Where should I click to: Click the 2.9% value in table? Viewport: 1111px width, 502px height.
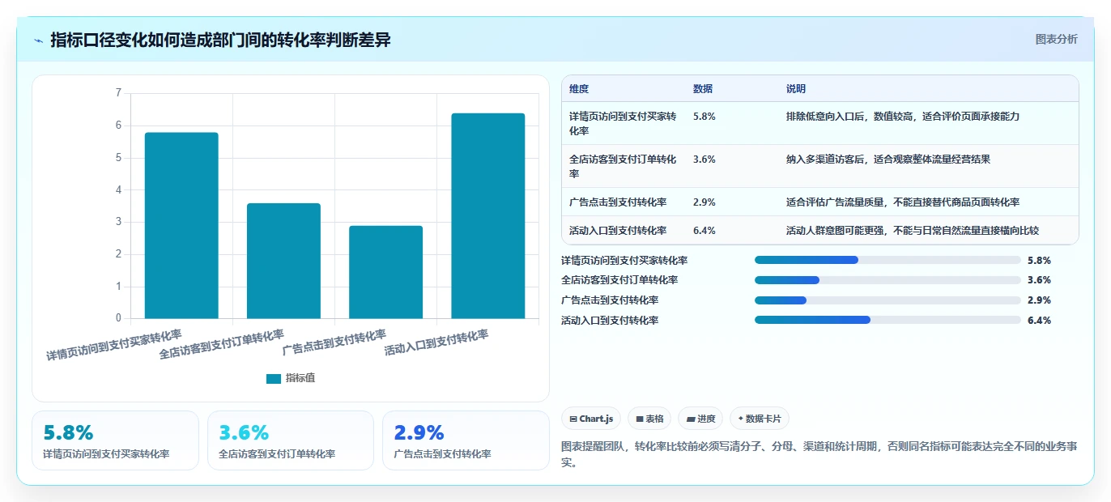tap(704, 202)
